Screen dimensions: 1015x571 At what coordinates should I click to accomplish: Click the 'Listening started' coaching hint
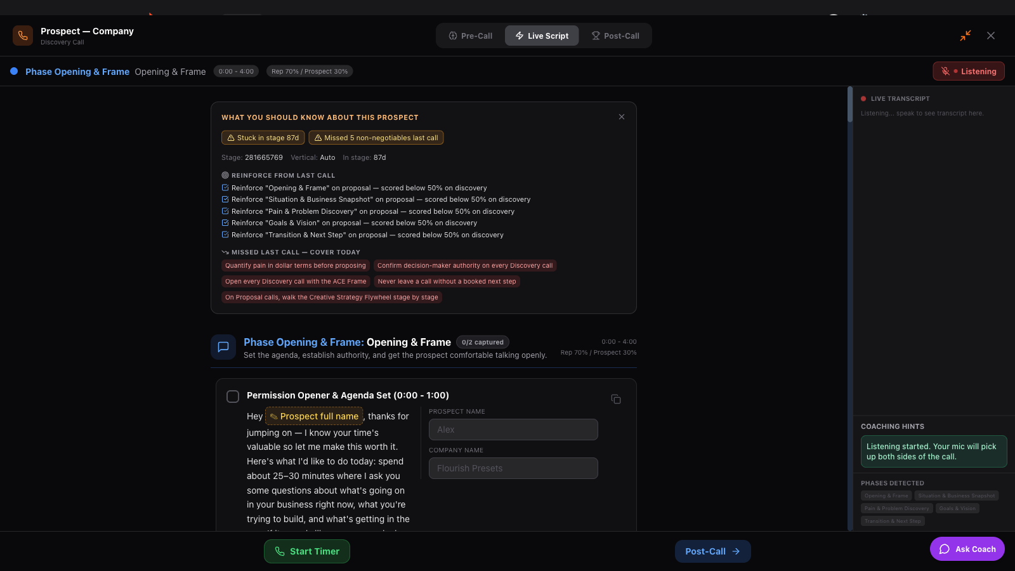[x=934, y=451]
